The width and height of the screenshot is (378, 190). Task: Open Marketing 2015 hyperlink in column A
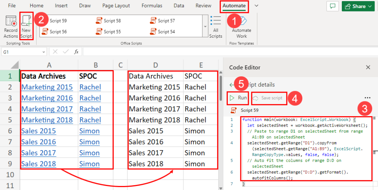click(47, 87)
